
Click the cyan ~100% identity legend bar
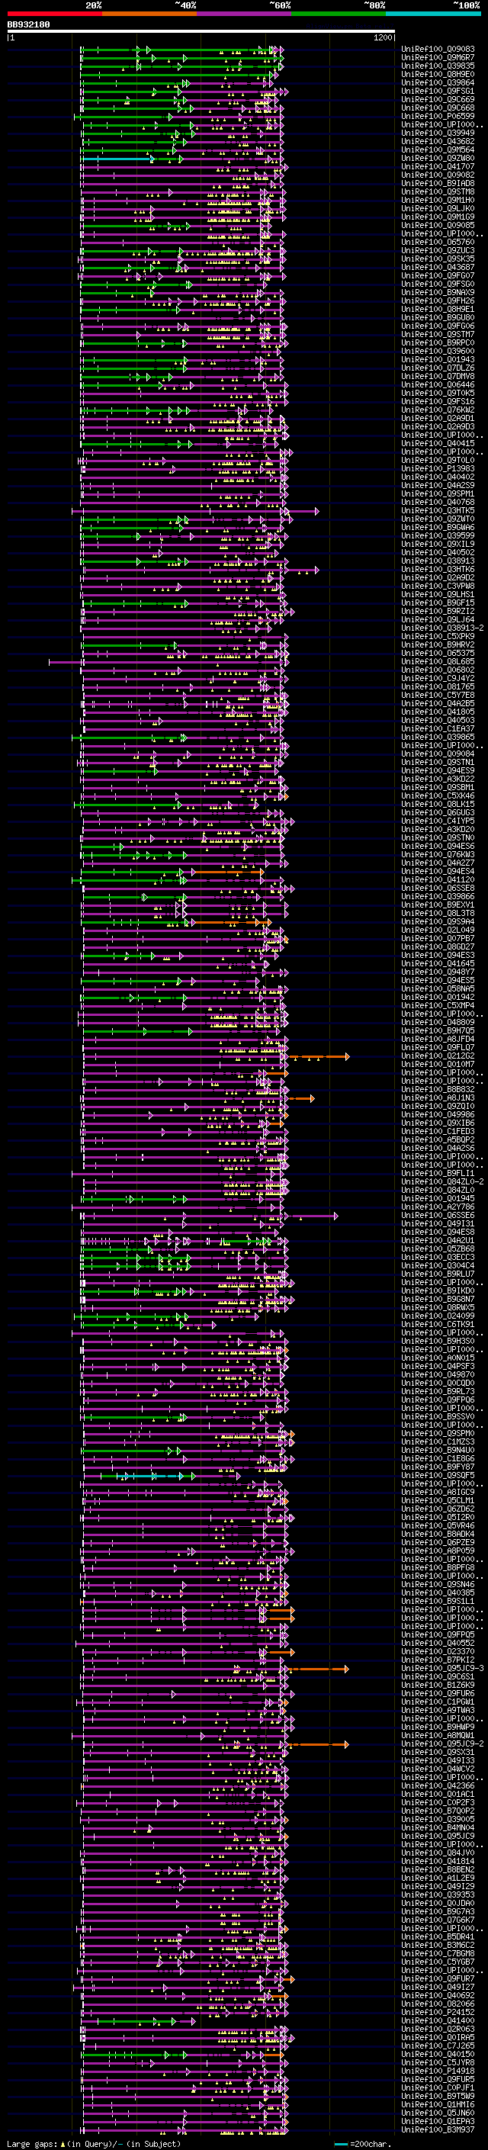[433, 14]
